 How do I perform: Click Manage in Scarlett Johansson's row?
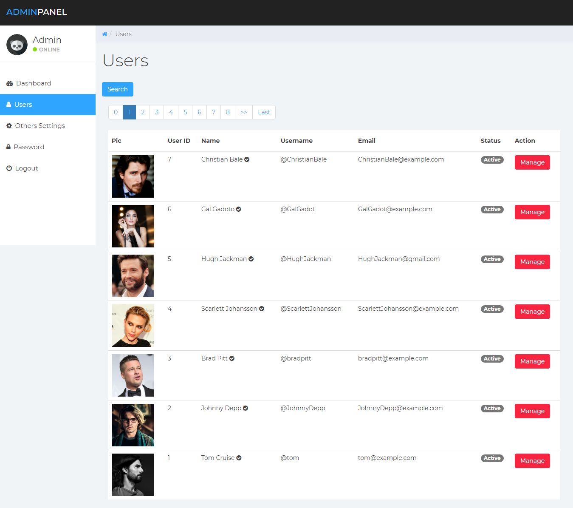point(532,312)
